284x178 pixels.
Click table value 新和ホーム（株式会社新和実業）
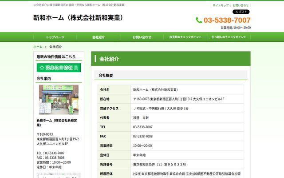(x=156, y=89)
